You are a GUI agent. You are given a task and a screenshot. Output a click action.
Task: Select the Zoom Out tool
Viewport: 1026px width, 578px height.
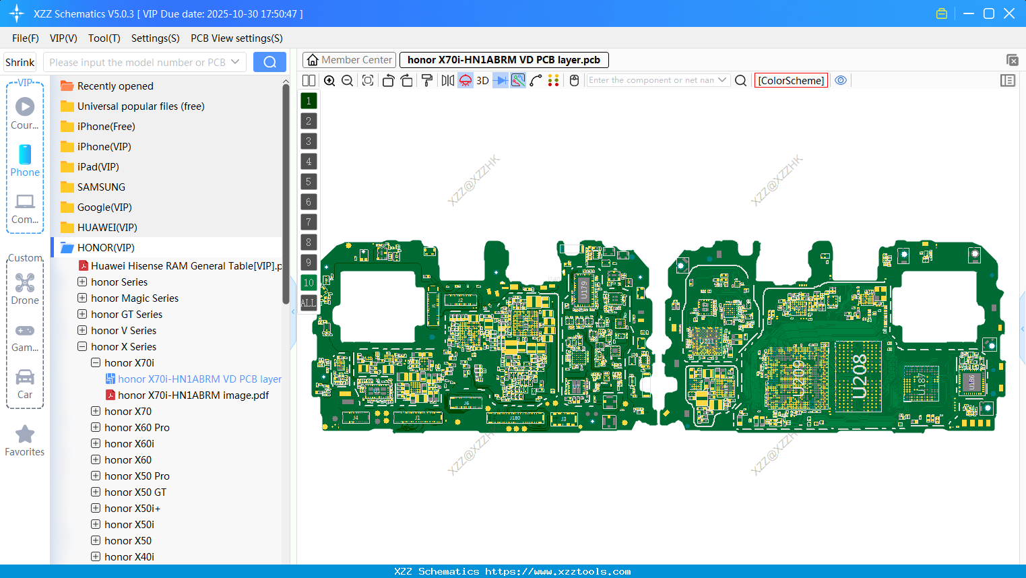[x=346, y=80]
